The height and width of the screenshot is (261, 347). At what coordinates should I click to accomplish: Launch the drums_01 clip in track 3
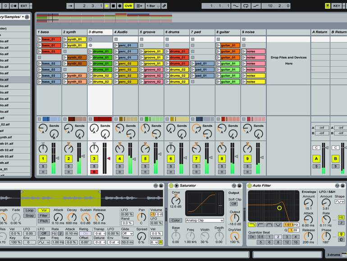91,51
